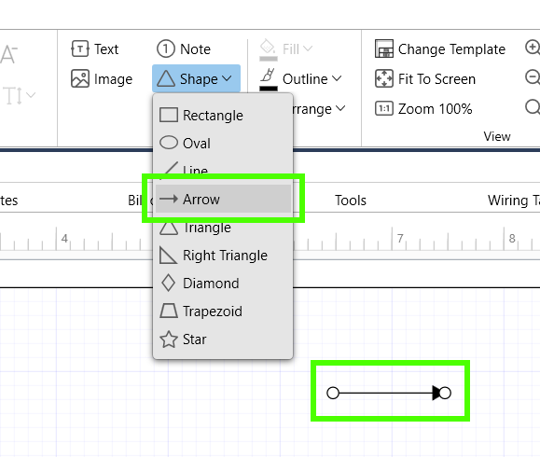The width and height of the screenshot is (540, 457).
Task: Set view to Zoom 100%
Action: point(423,109)
